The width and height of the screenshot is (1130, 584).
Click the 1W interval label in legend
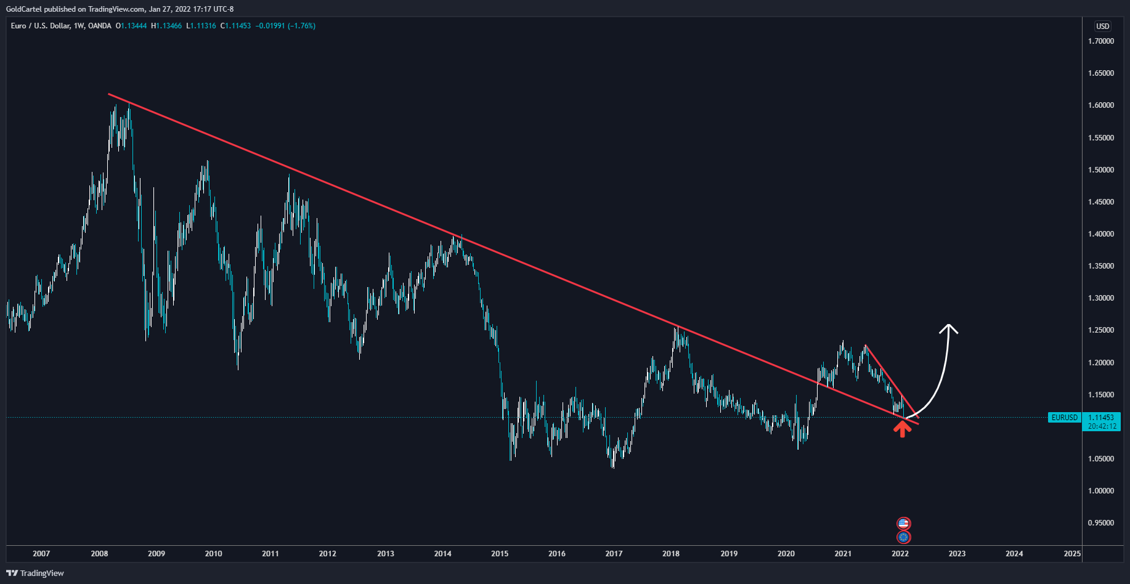(x=78, y=26)
